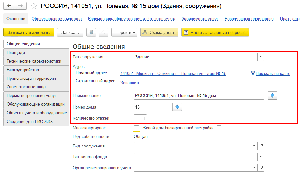Click the back navigation arrow
Image resolution: width=303 pixels, height=173 pixels.
9,6
